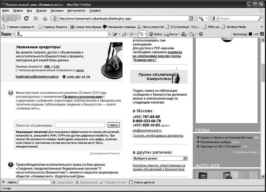Open the Правка menu
This screenshot has height=192, width=266.
(x=18, y=10)
